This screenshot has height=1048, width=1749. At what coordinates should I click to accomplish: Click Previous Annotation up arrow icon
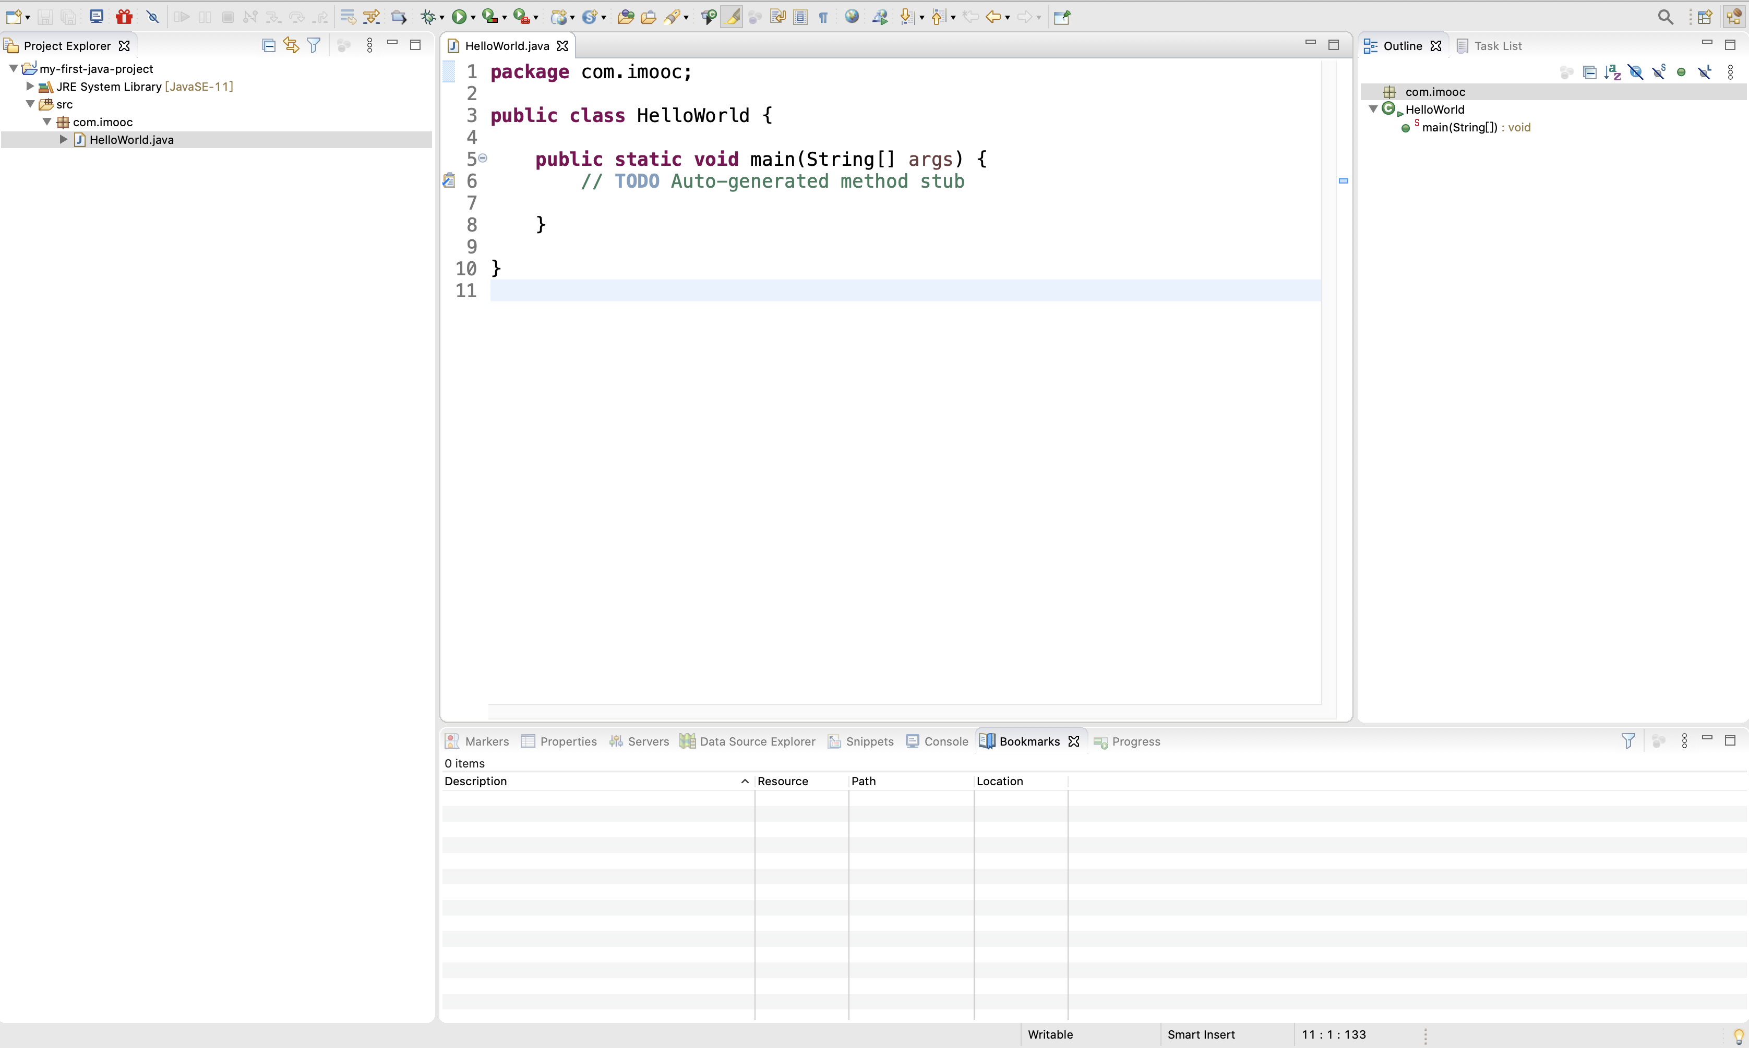[938, 16]
